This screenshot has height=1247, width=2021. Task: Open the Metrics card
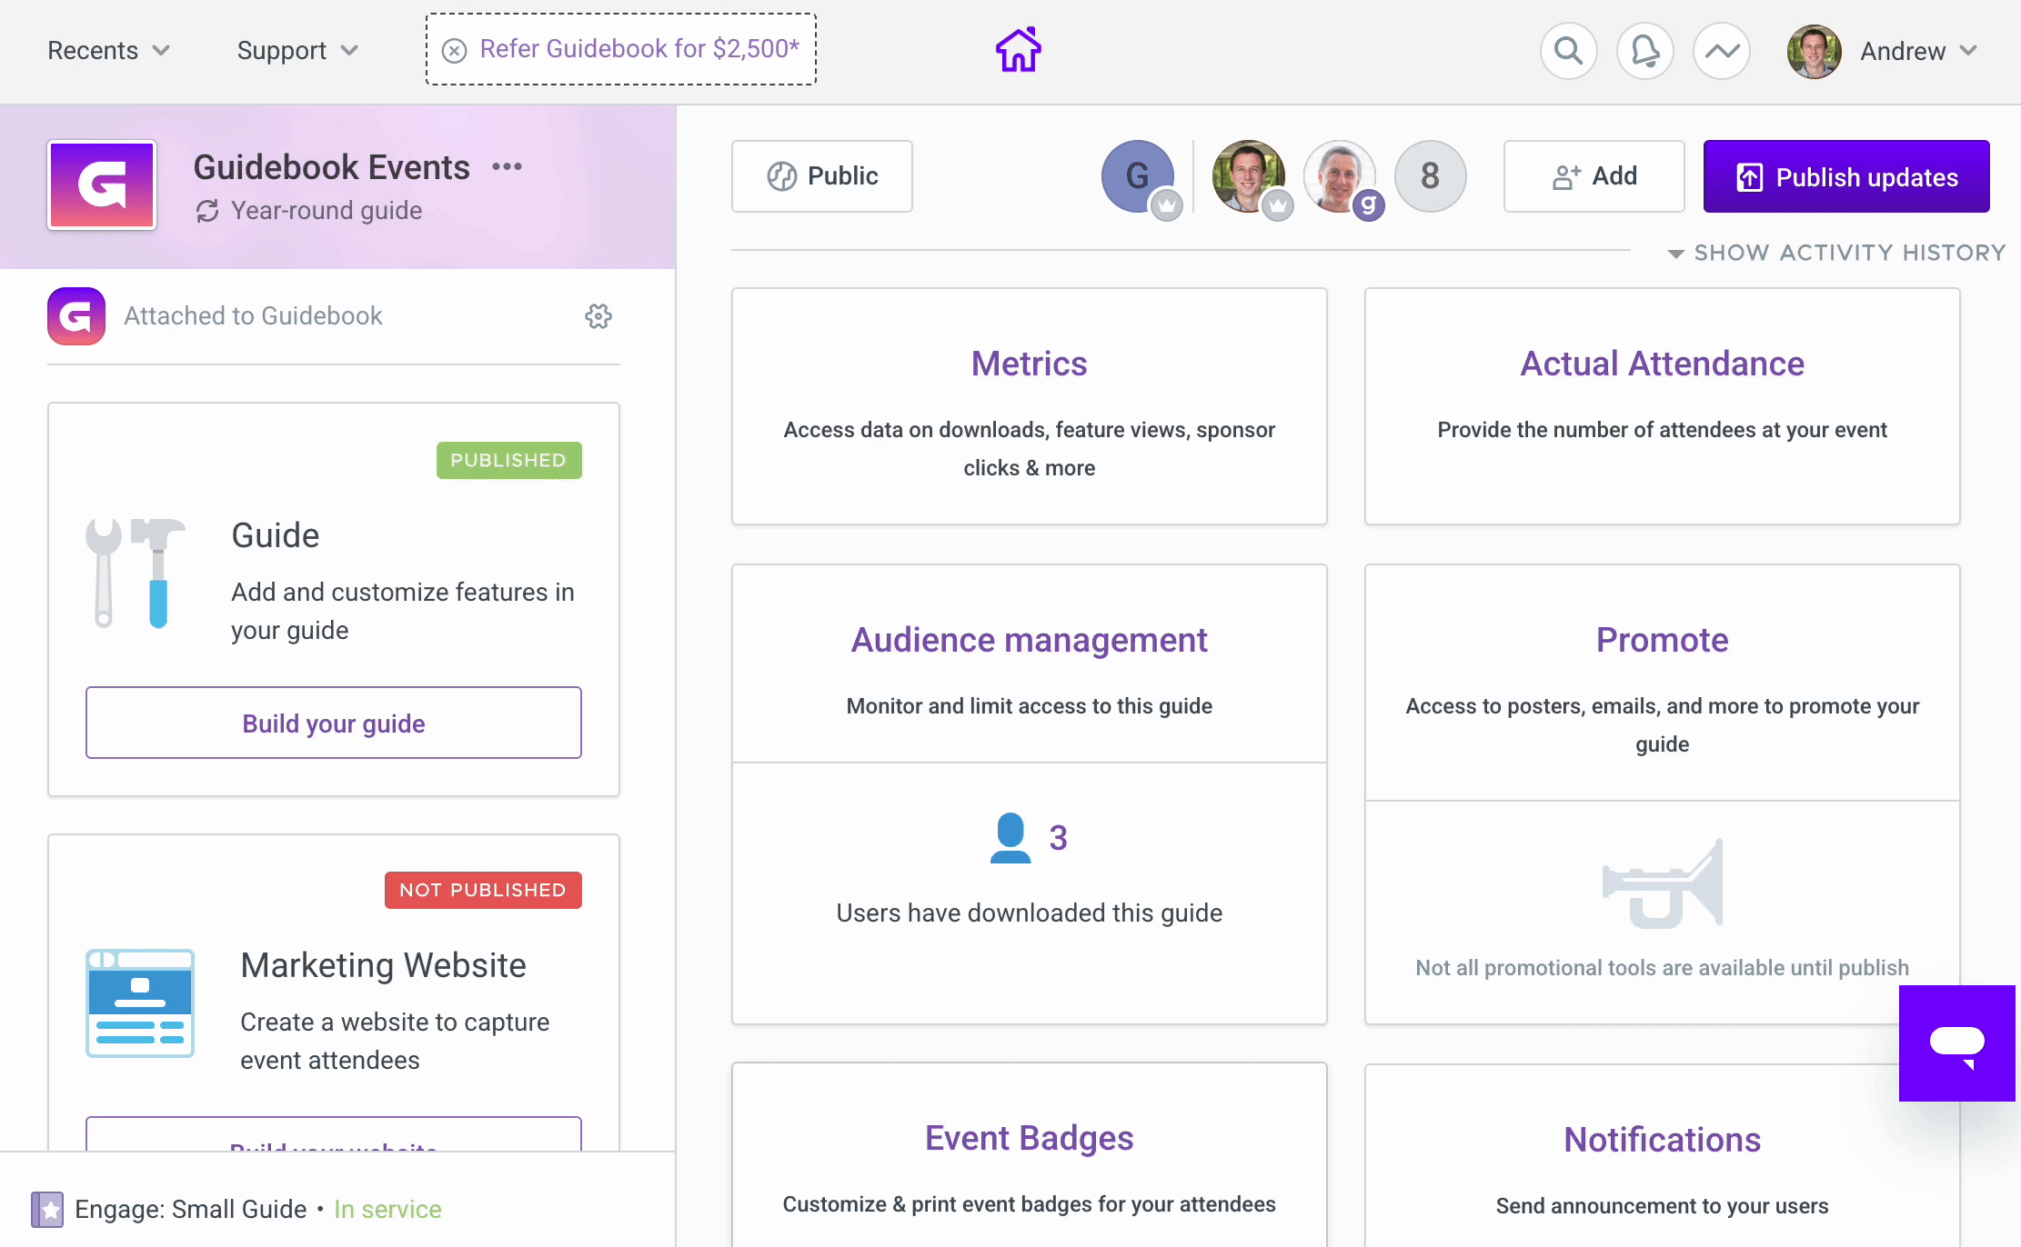(1030, 406)
